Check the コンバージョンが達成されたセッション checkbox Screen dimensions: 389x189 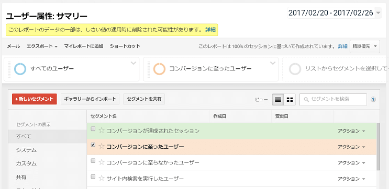pyautogui.click(x=93, y=129)
